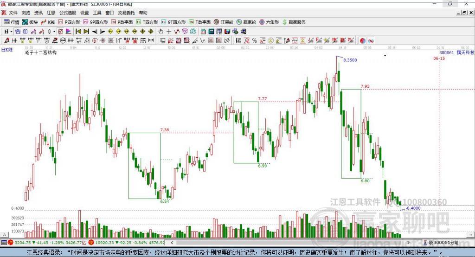
Task: Open 赢家轮 wheel tool
Action: tap(246, 22)
